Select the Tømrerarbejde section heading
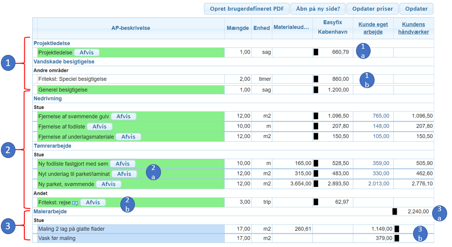 click(52, 146)
